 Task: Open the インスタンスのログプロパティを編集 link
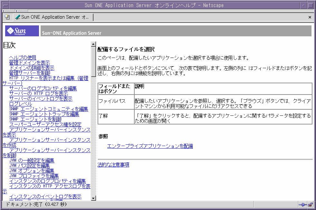(x=48, y=181)
